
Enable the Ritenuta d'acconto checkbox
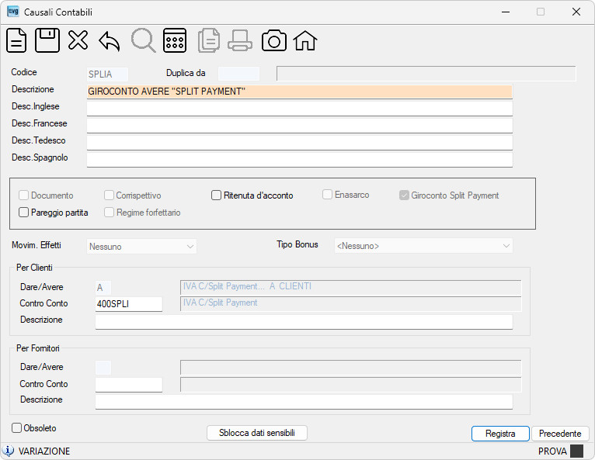tap(216, 195)
